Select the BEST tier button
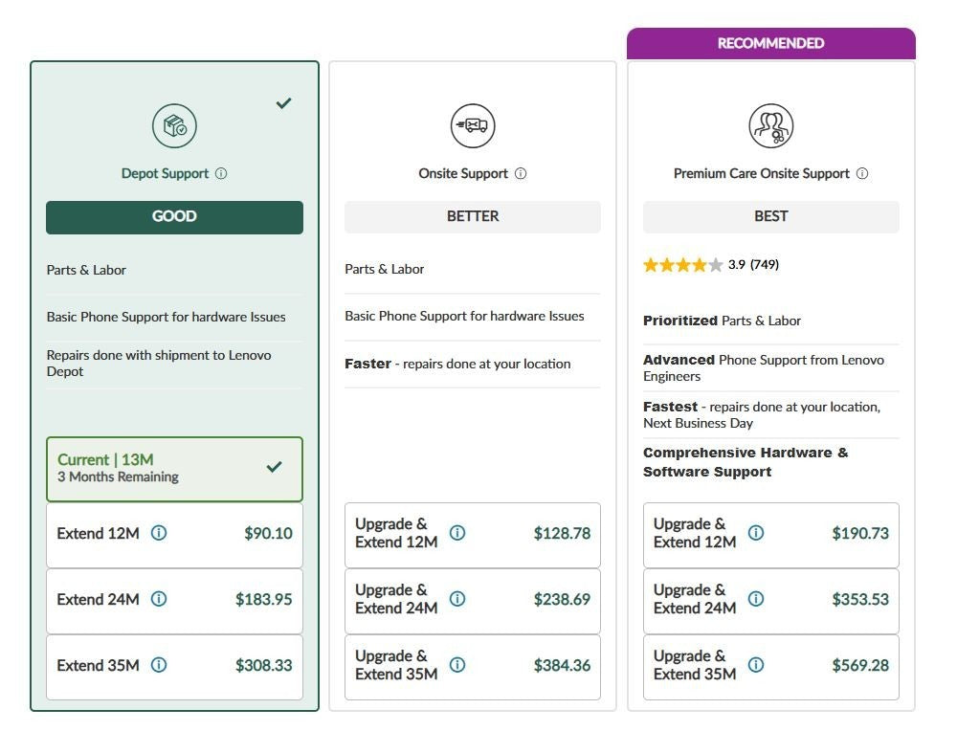957x731 pixels. pos(770,216)
